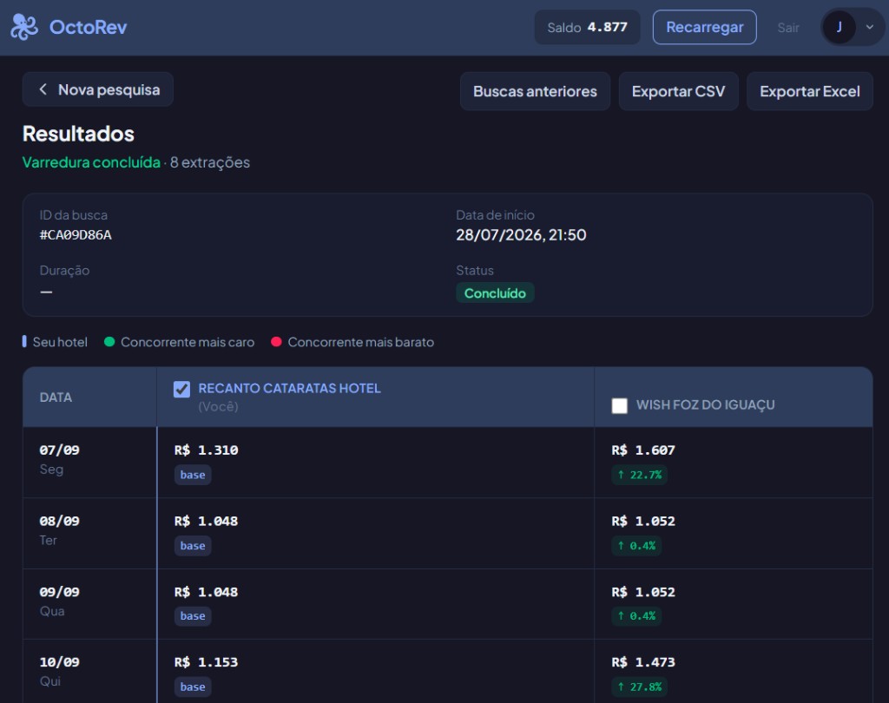The width and height of the screenshot is (889, 703).
Task: Click the R$ 1.607 competitor price
Action: point(643,450)
